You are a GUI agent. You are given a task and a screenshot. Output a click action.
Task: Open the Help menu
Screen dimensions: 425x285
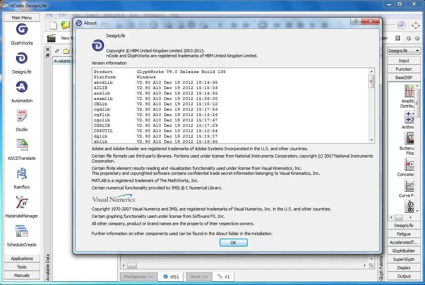(174, 15)
